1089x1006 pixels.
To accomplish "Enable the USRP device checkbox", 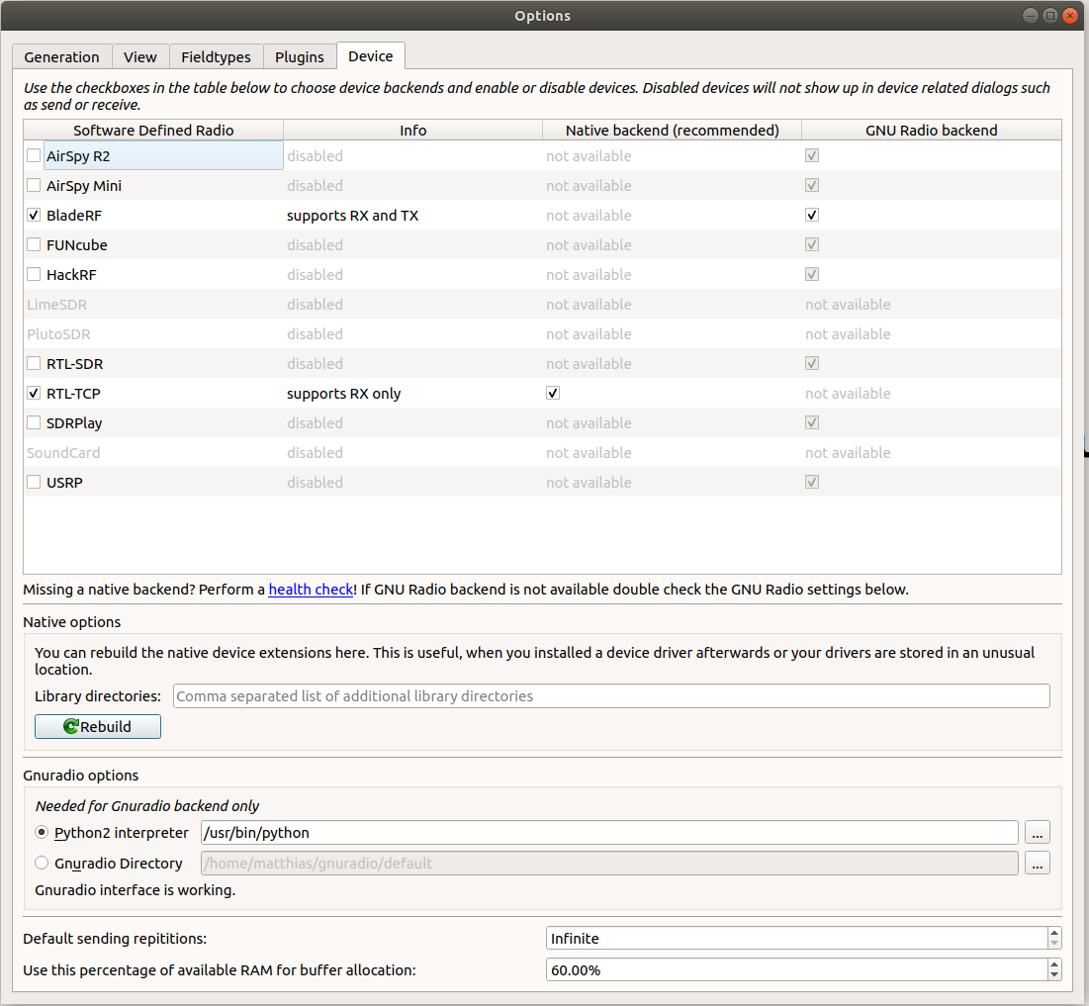I will [x=34, y=482].
